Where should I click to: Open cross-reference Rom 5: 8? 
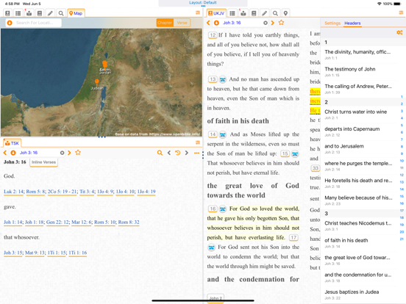(36, 192)
